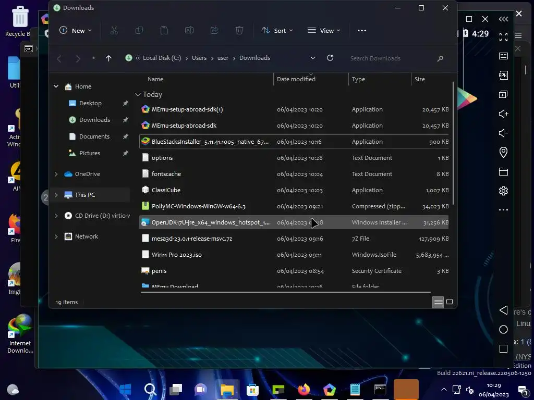Open MEmu keyboard mapping icon
Viewport: 534px width, 400px height.
click(503, 56)
